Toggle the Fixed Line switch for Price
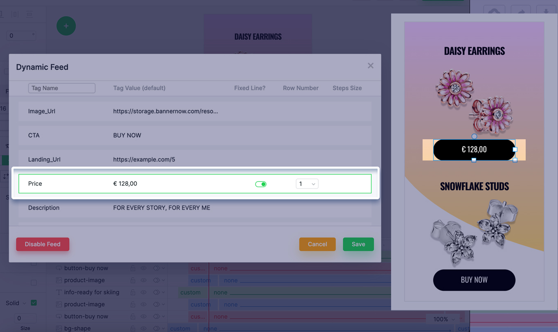Screen dimensions: 558x332 coord(261,184)
